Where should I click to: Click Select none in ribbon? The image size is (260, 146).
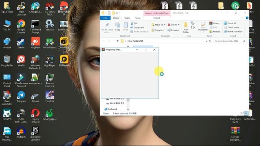tap(231, 27)
